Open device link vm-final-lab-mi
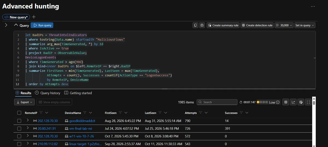This screenshot has height=147, width=328. coord(81,128)
